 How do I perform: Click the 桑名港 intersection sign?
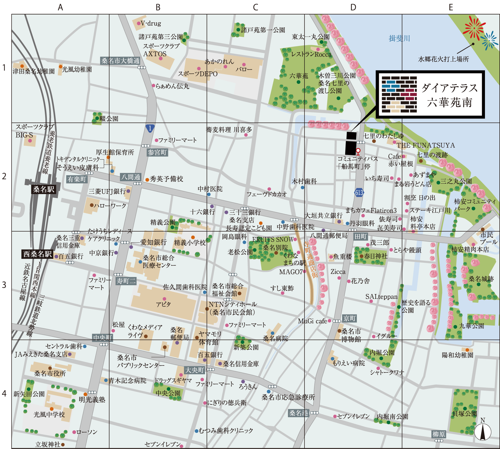(x=299, y=413)
